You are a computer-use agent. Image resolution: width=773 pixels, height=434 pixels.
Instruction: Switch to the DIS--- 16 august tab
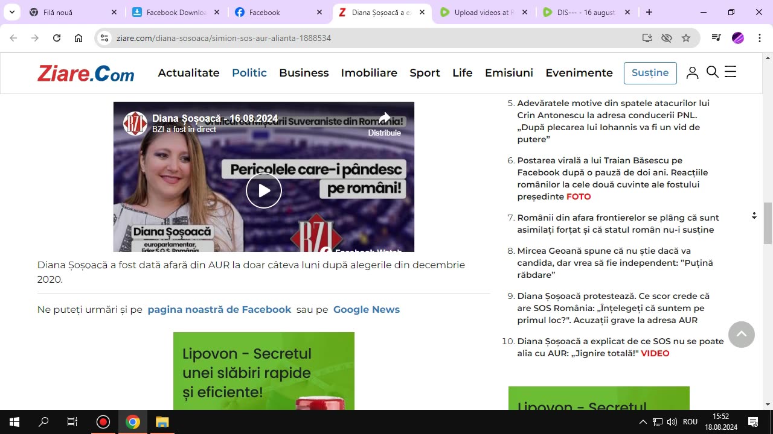[587, 12]
